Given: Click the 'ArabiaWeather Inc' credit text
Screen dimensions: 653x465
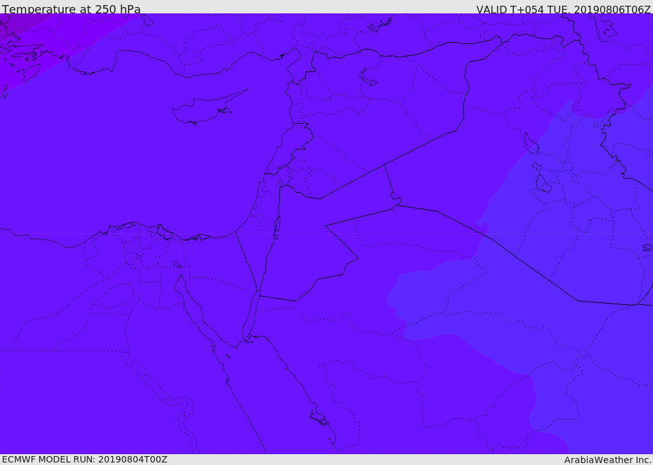Looking at the screenshot, I should pos(608,460).
